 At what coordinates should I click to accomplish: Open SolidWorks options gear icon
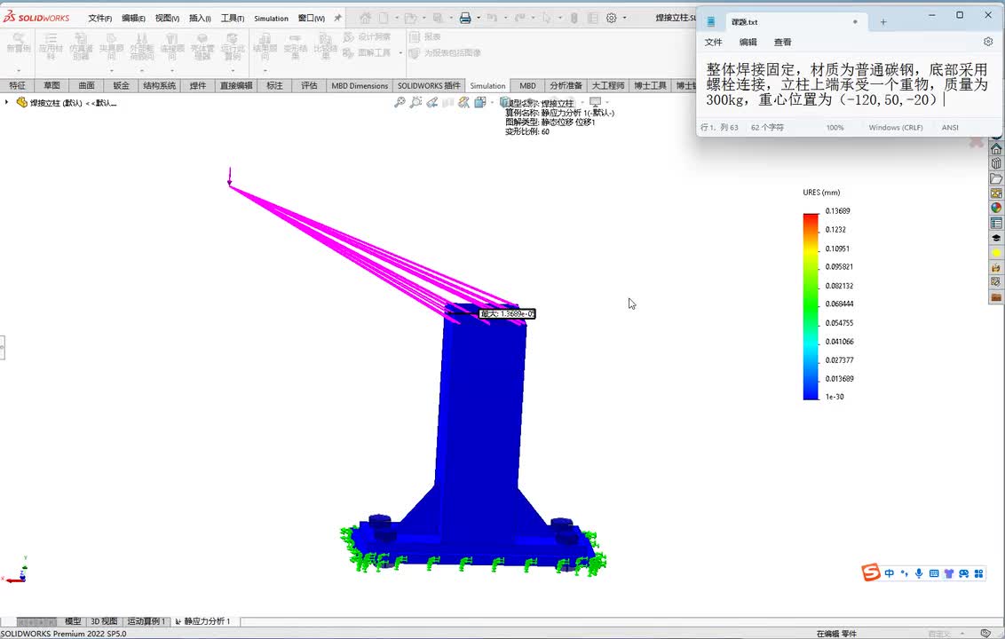pos(611,18)
